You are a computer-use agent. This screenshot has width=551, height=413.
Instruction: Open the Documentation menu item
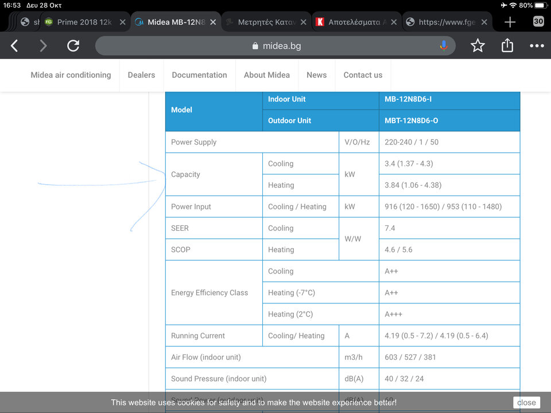tap(199, 75)
